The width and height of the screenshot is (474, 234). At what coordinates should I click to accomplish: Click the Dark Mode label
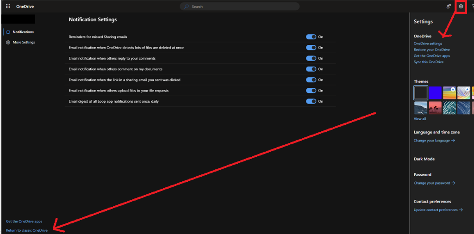click(424, 159)
